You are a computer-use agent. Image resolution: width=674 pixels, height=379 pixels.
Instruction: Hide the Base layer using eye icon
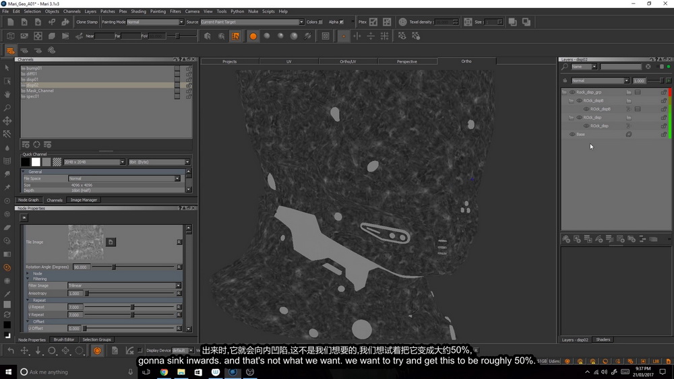click(x=572, y=135)
